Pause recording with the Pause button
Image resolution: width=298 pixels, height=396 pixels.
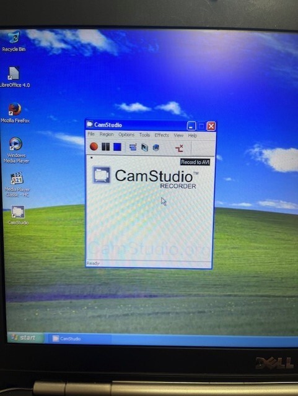click(x=105, y=147)
